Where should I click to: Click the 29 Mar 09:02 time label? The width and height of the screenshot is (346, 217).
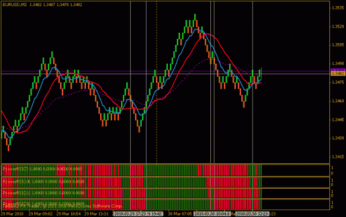coord(40,214)
